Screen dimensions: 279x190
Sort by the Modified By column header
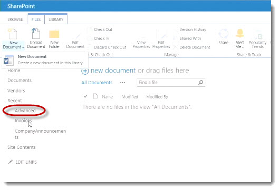157,97
